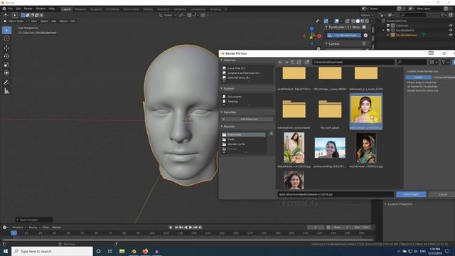The height and width of the screenshot is (256, 455).
Task: Play the animation in the timeline
Action: [191, 228]
